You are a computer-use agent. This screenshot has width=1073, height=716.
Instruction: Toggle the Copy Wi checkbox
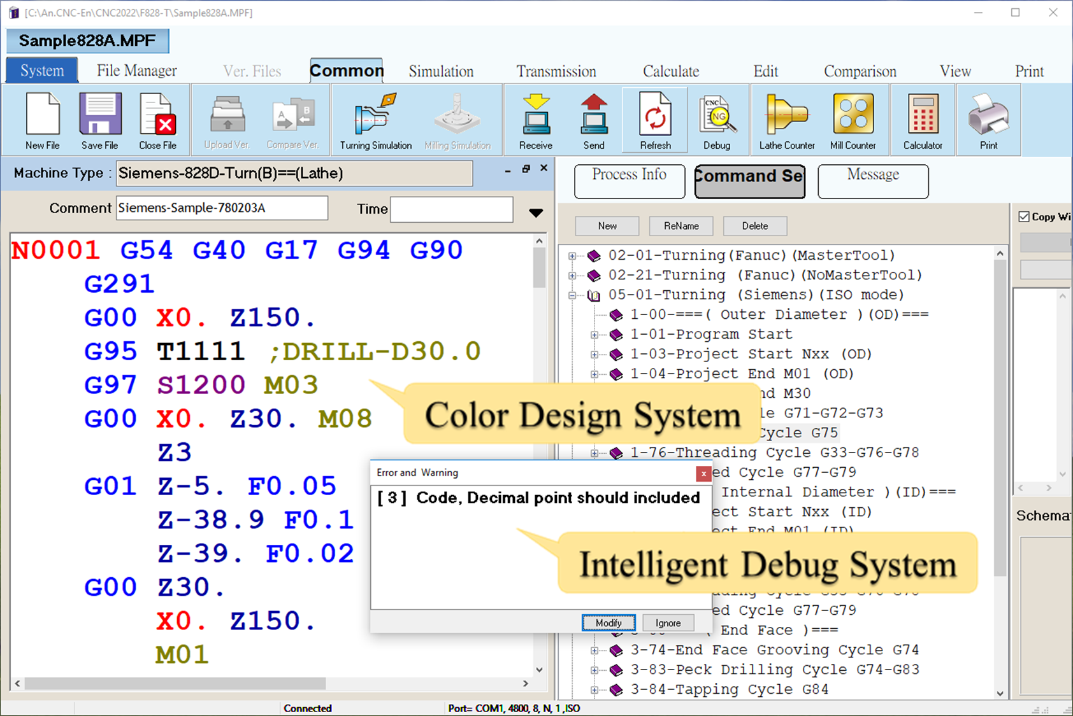1024,217
